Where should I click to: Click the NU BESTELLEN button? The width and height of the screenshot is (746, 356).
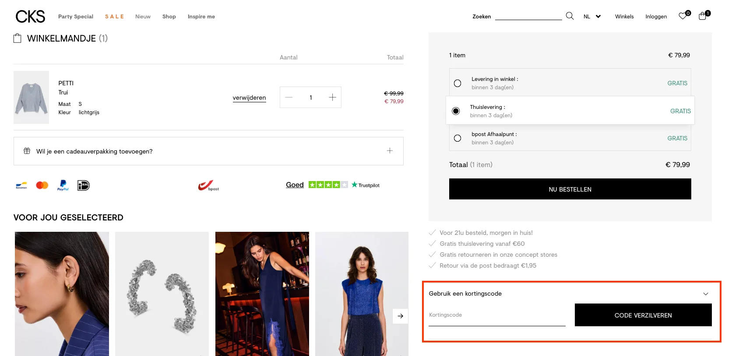570,189
